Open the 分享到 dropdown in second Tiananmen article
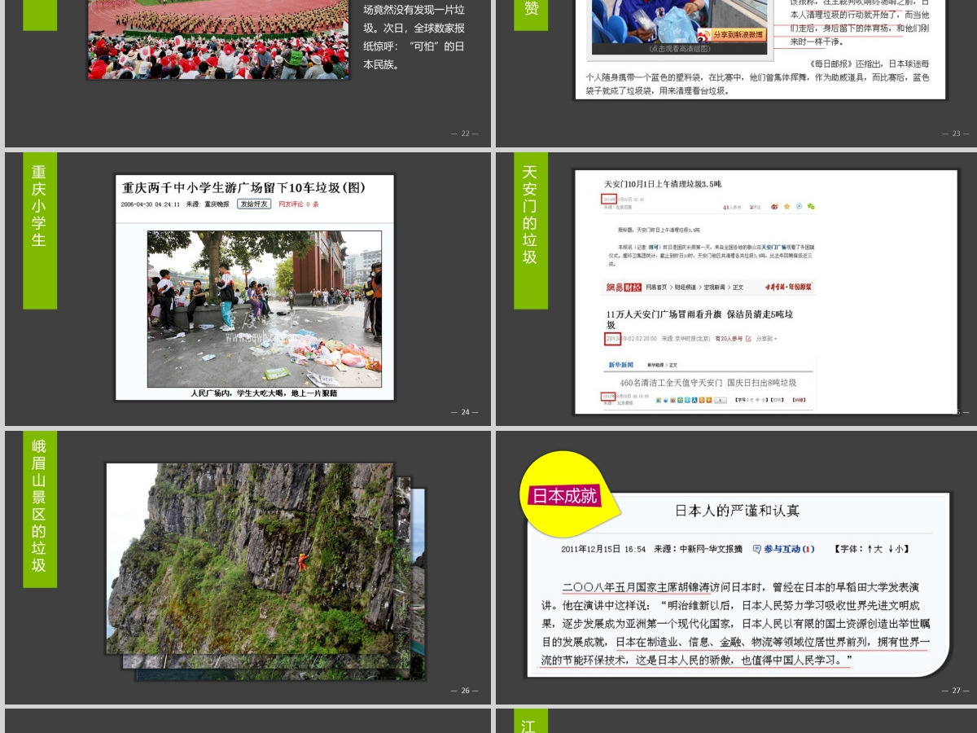This screenshot has width=977, height=733. [767, 338]
